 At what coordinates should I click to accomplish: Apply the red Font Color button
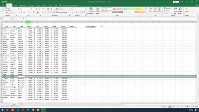coord(38,12)
